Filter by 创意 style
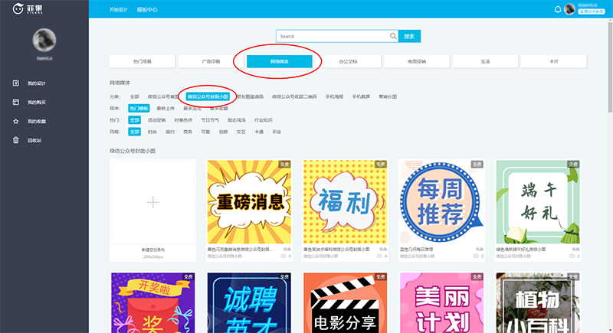This screenshot has height=333, width=613. coord(223,132)
